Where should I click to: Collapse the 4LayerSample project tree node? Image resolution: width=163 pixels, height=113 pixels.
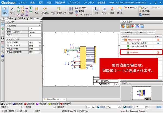123,40
